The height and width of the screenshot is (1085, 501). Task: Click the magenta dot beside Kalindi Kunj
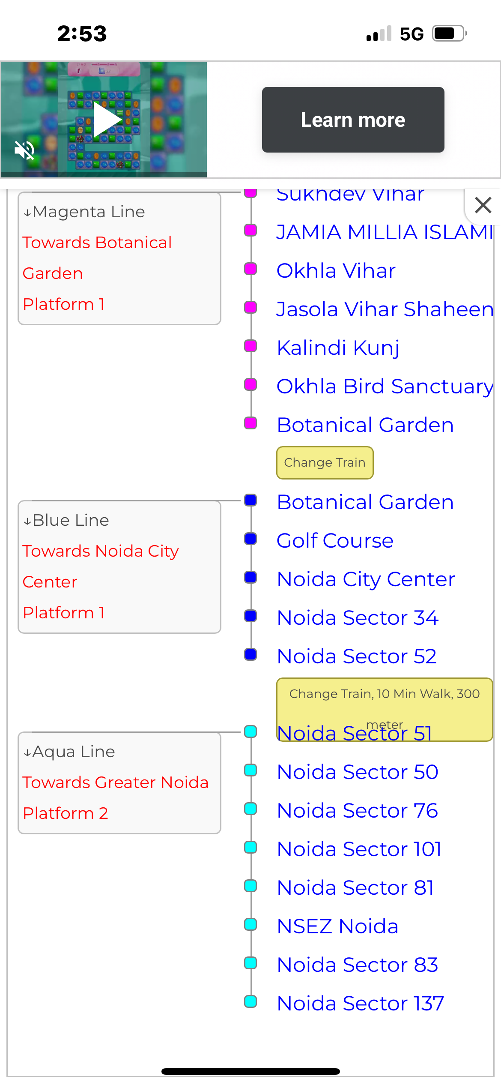pyautogui.click(x=250, y=346)
